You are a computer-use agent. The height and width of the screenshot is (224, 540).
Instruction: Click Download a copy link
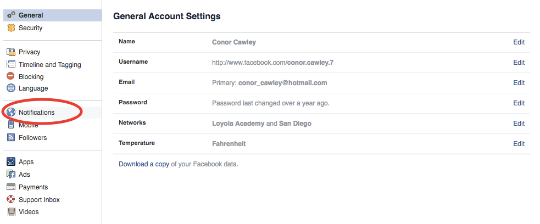click(144, 164)
